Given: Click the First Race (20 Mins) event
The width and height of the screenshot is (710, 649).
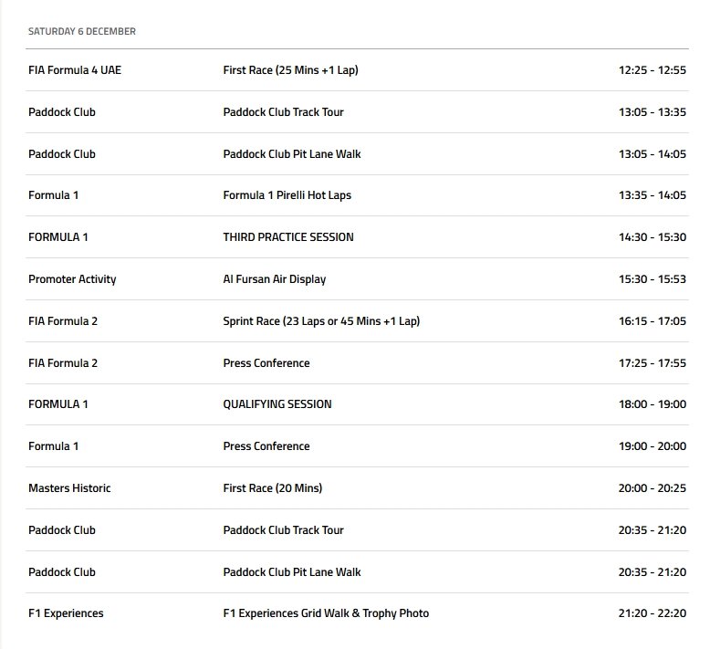Looking at the screenshot, I should tap(272, 488).
